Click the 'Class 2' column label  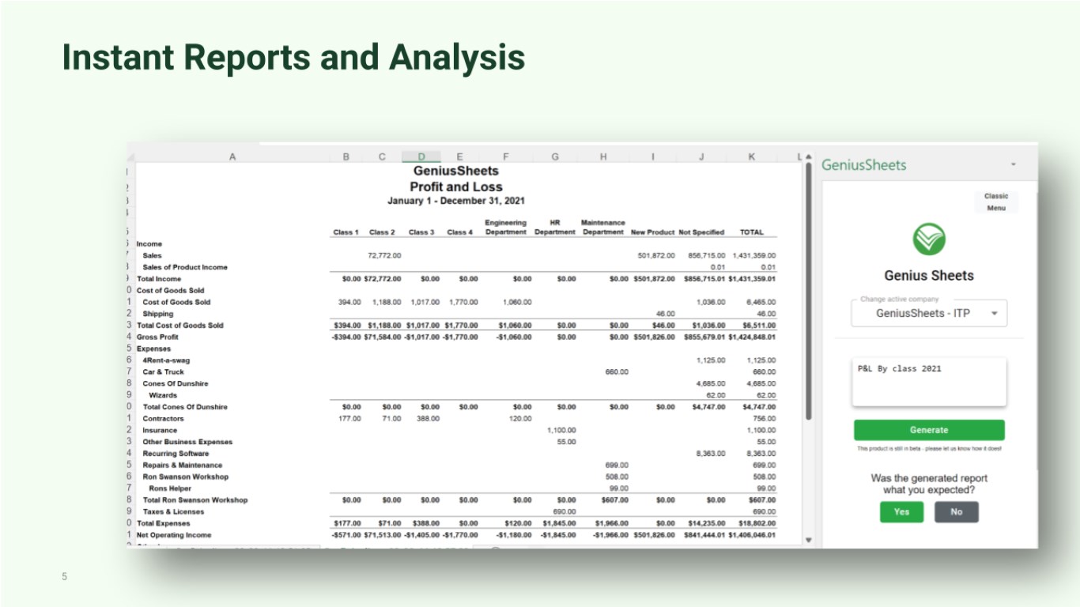(x=382, y=232)
